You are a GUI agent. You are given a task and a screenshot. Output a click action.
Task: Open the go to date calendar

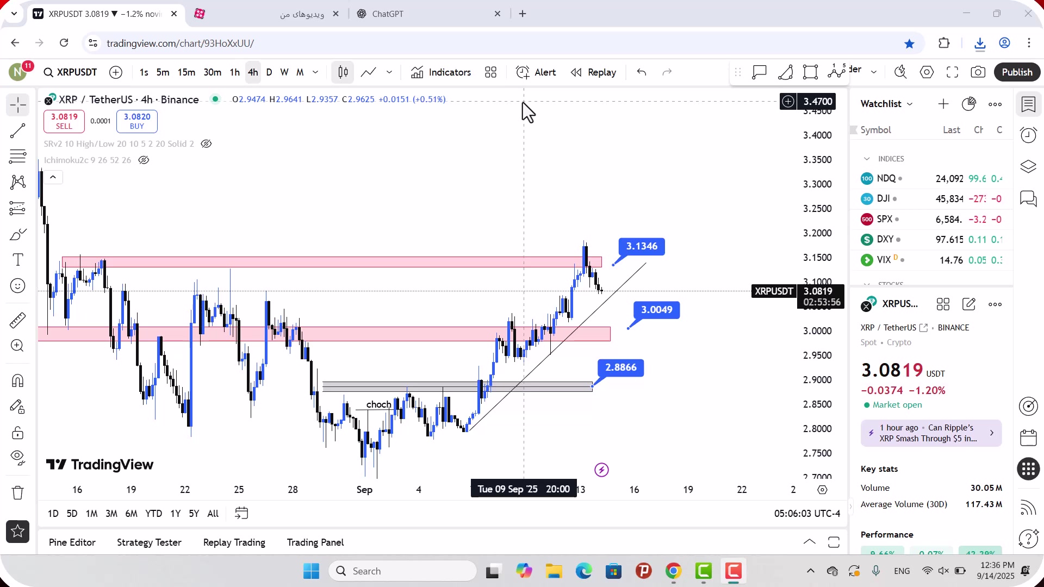[241, 514]
